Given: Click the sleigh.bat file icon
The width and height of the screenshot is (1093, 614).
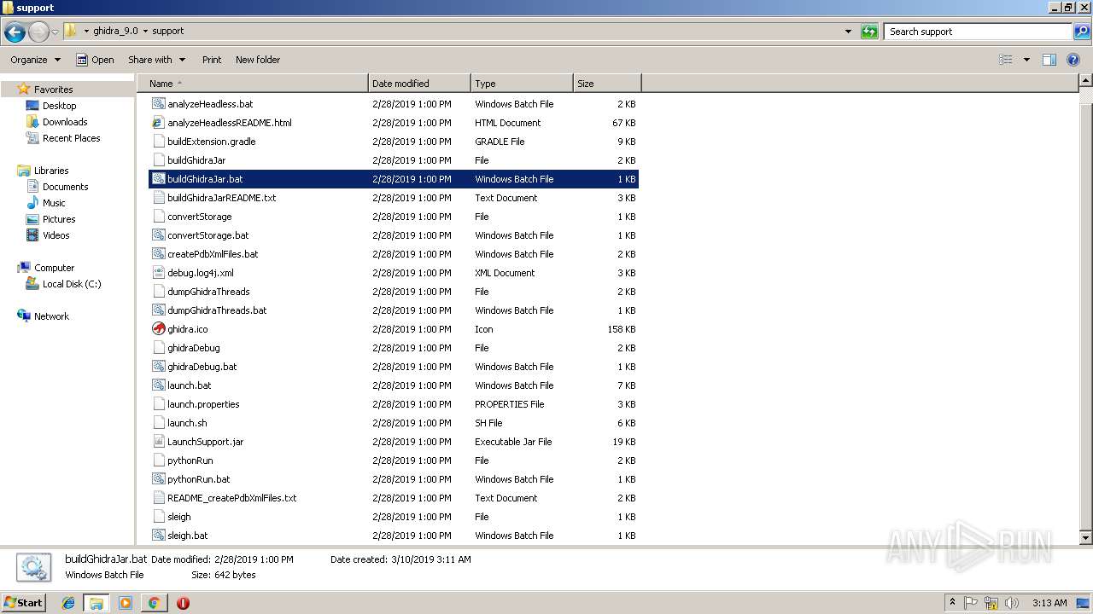Looking at the screenshot, I should pos(158,536).
